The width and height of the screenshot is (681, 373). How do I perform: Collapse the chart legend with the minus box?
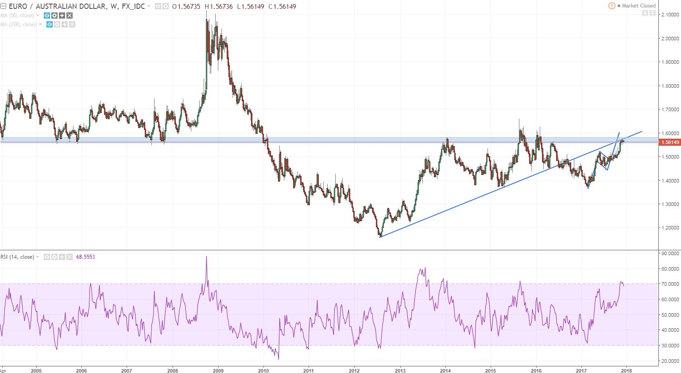click(x=3, y=6)
